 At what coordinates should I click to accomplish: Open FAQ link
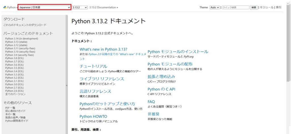pyautogui.click(x=151, y=102)
